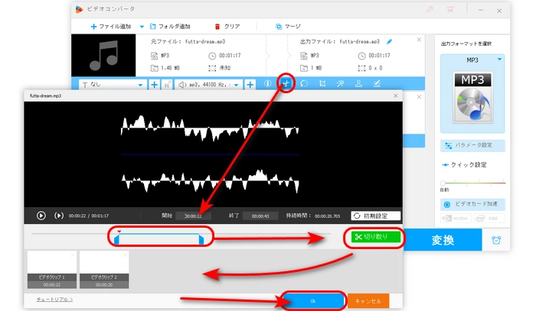Click plus button next to subtitle dropdown
536x311 pixels.
[154, 85]
